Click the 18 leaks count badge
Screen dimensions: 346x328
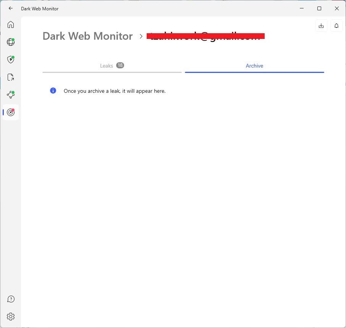120,65
